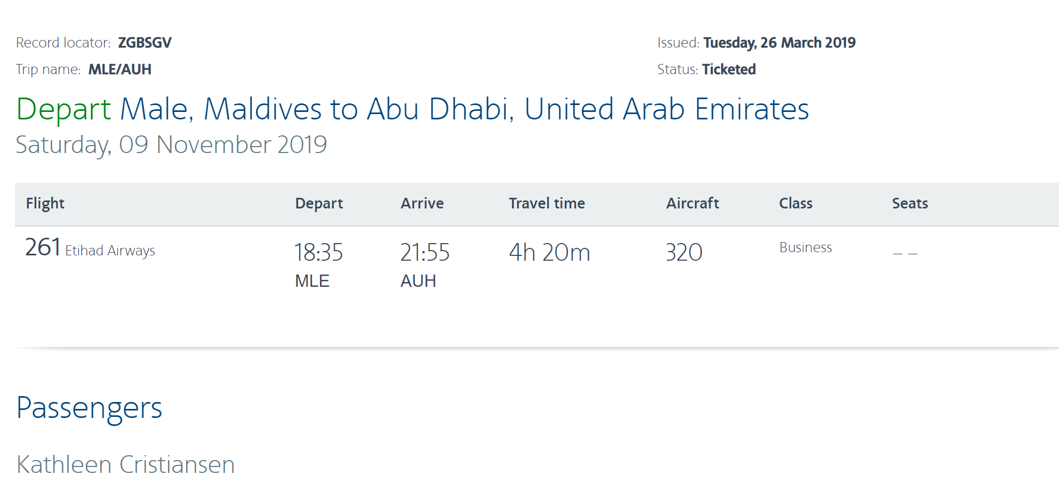The height and width of the screenshot is (491, 1059).
Task: Click the Arrive column header
Action: [422, 203]
